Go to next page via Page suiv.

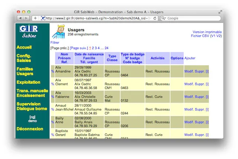click(79, 48)
